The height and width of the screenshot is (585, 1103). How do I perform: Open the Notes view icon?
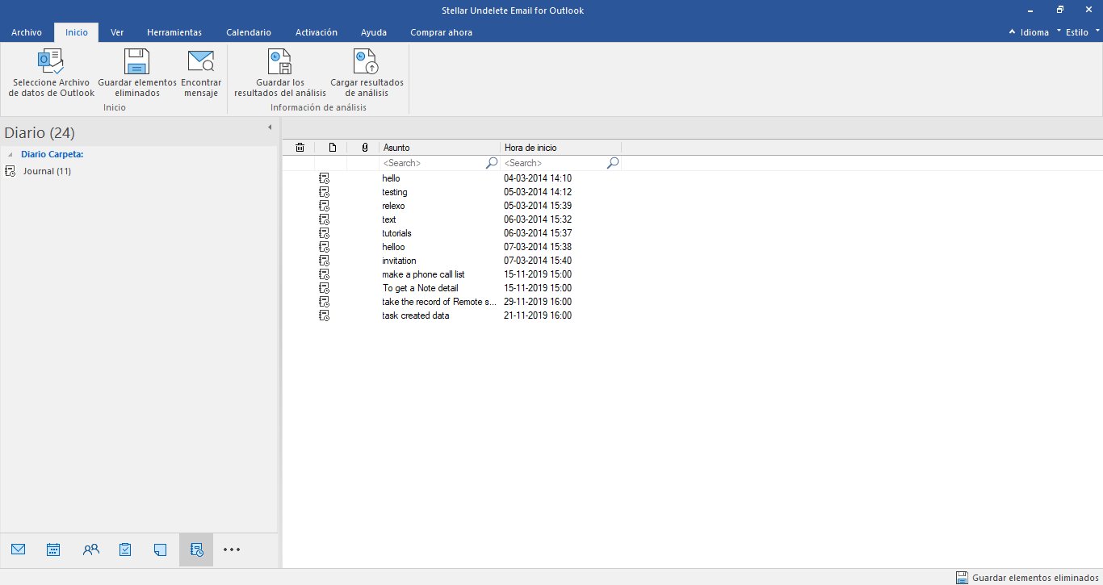pyautogui.click(x=160, y=549)
